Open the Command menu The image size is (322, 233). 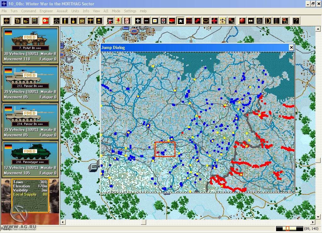(x=29, y=11)
